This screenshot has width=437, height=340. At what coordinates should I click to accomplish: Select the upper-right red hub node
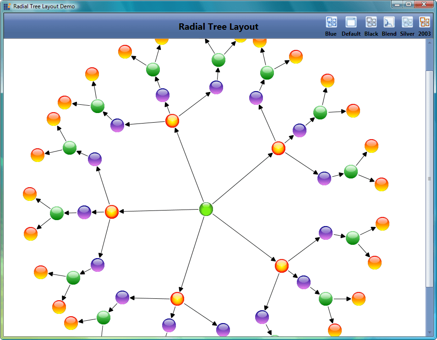tap(279, 148)
